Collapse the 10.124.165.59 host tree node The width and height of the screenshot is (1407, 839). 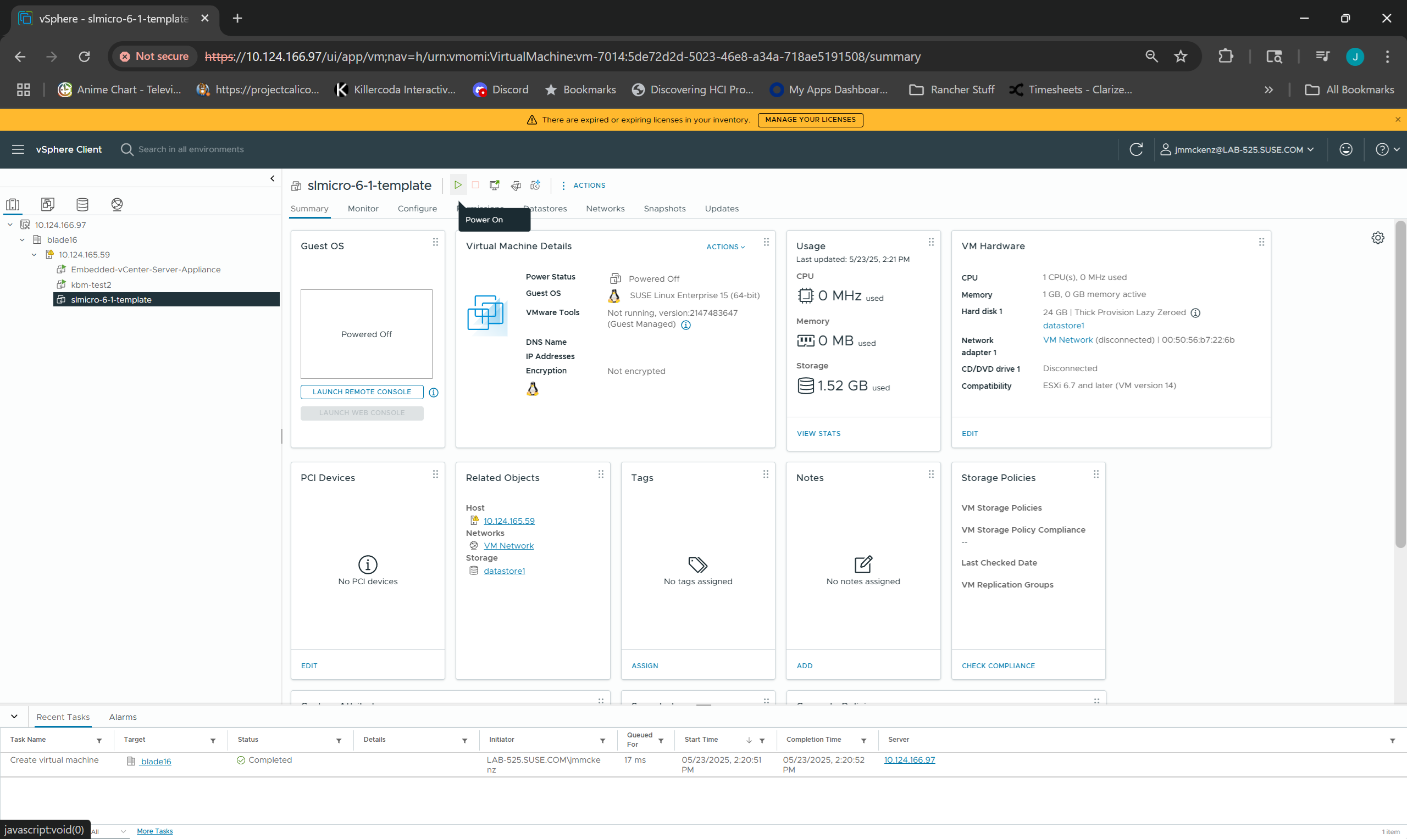tap(34, 254)
